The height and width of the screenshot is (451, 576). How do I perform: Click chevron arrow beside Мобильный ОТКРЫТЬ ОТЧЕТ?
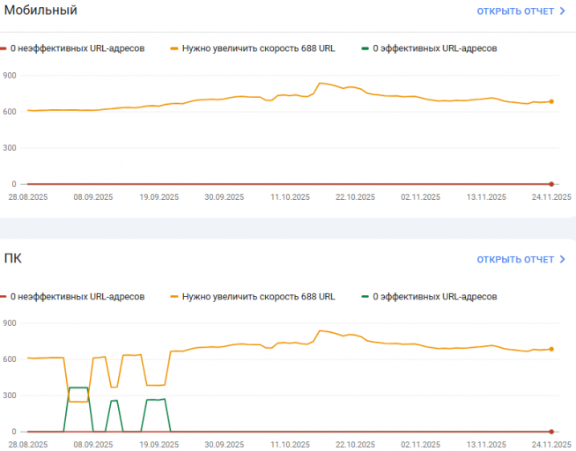point(562,11)
